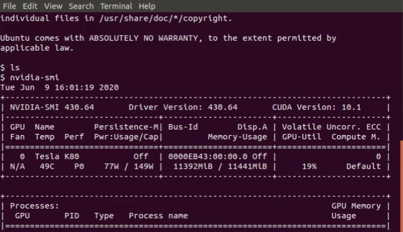Click the 'Temp' column header
Screen dimensions: 403x232
click(x=45, y=137)
